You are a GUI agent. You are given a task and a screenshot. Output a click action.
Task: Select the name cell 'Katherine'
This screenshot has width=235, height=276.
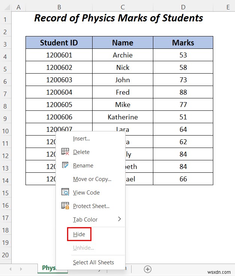pyautogui.click(x=123, y=117)
